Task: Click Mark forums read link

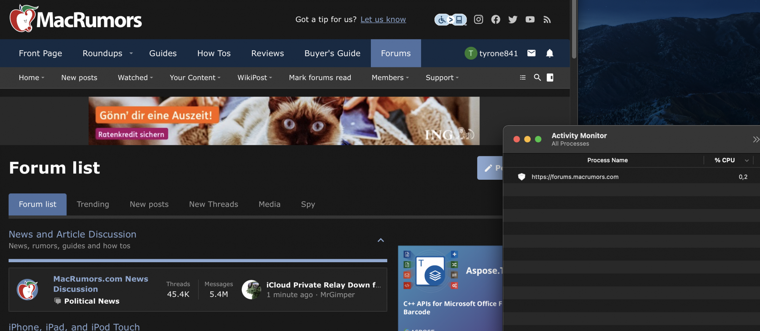Action: [x=320, y=78]
